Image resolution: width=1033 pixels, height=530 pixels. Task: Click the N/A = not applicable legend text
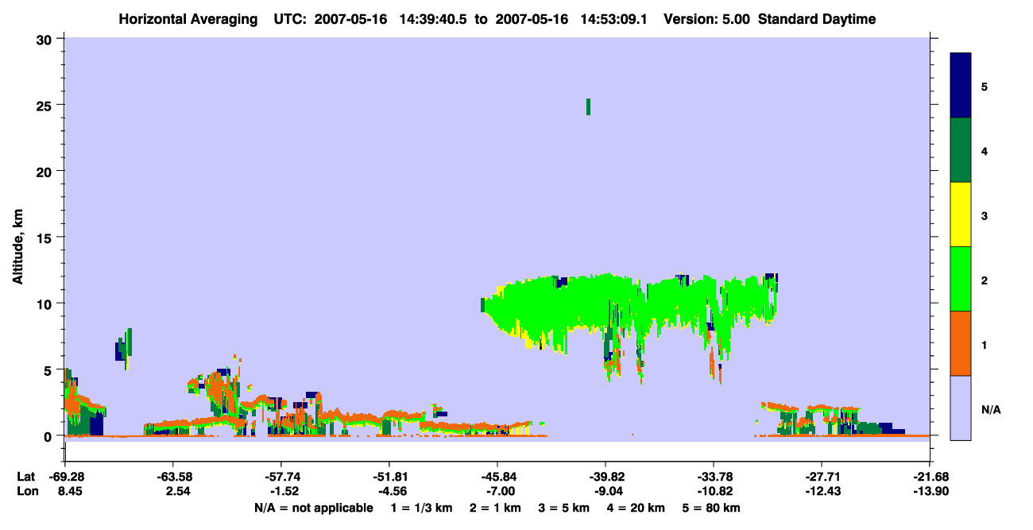[x=313, y=508]
